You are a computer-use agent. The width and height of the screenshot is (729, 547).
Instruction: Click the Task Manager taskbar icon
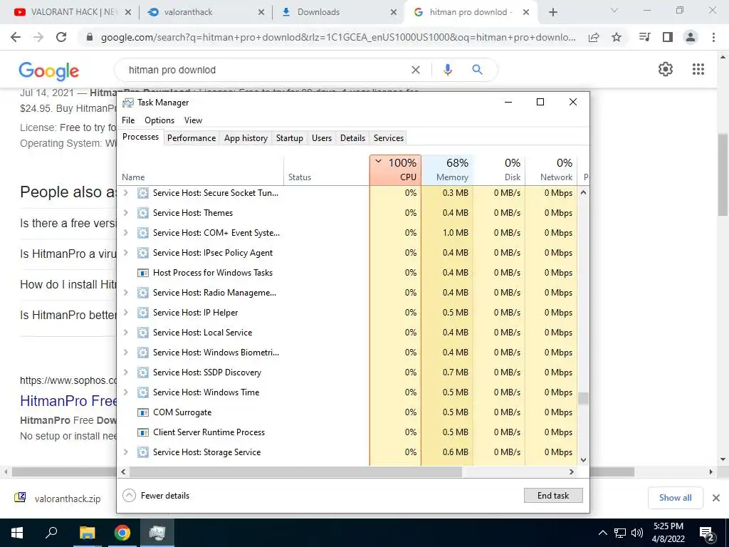157,533
